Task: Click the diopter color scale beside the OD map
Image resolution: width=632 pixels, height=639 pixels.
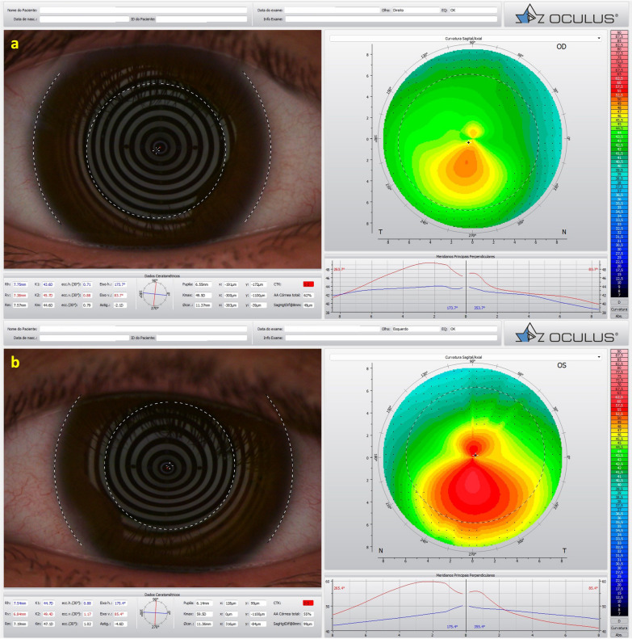Action: pyautogui.click(x=619, y=164)
